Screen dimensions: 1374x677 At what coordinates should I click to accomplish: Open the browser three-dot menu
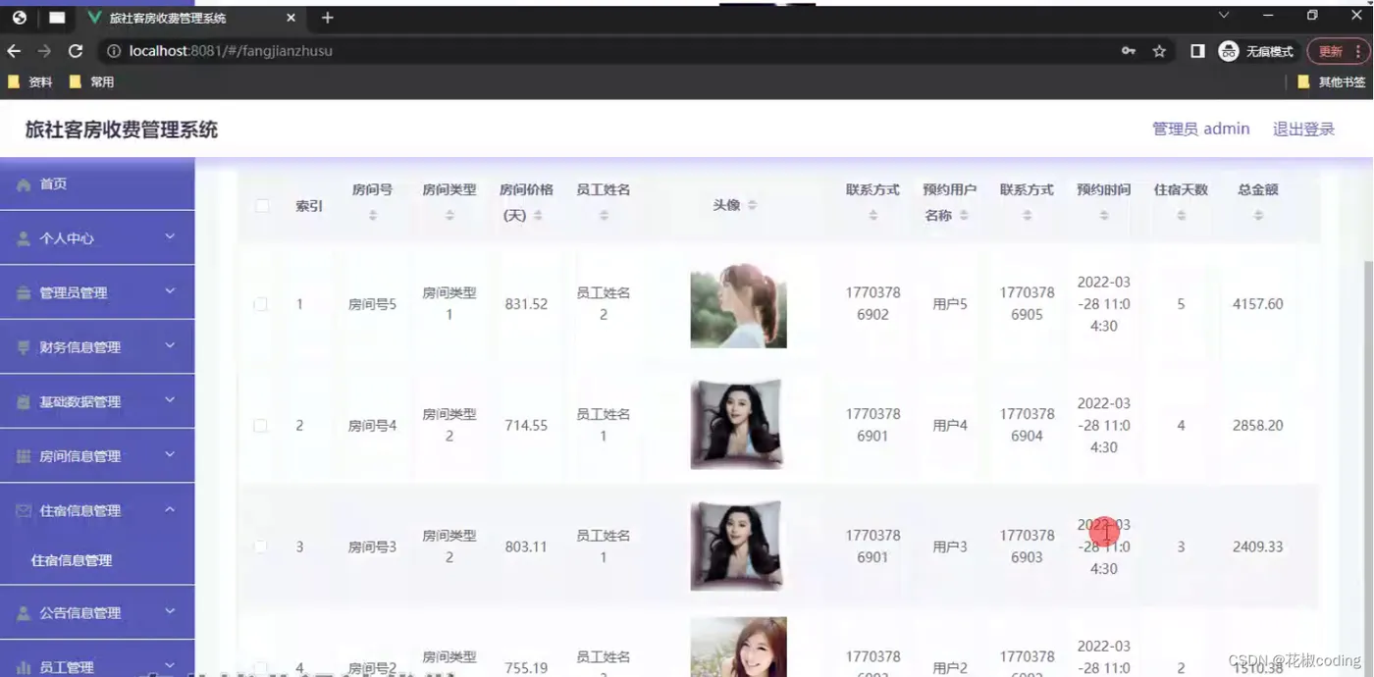click(x=1358, y=51)
